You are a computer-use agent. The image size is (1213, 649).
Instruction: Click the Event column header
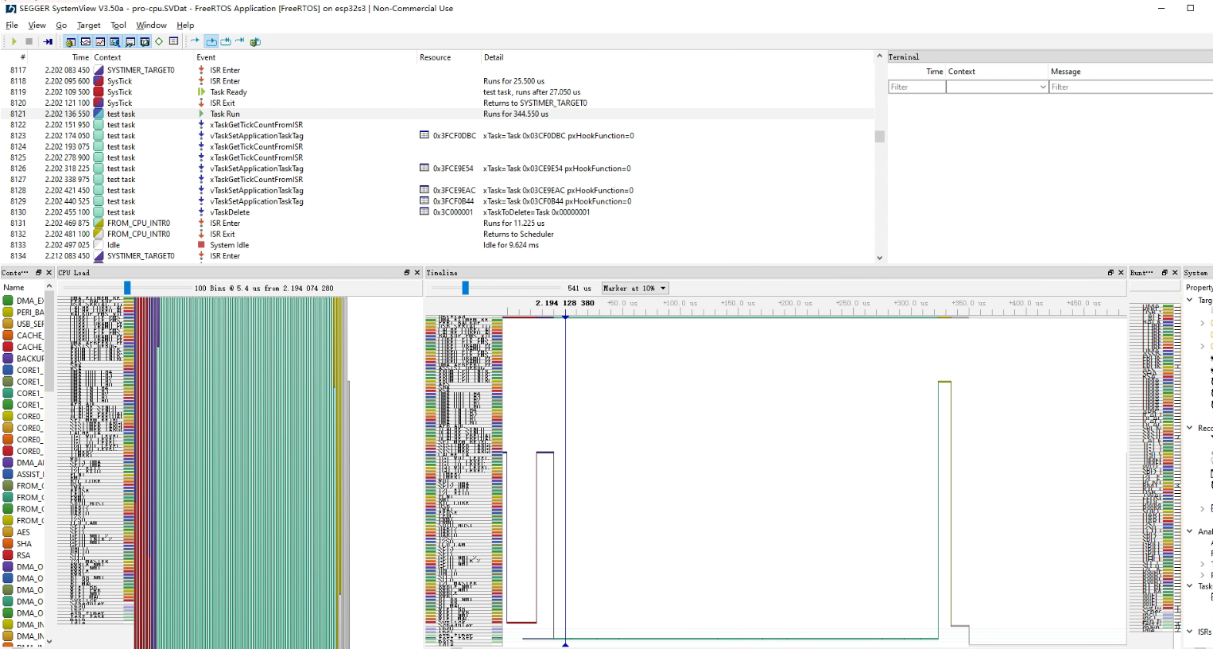[206, 57]
